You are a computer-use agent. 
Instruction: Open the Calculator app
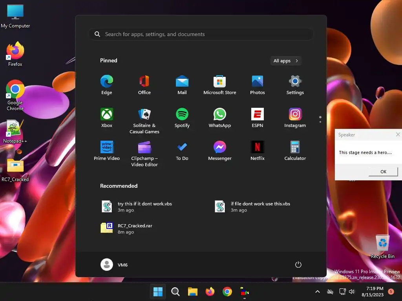(295, 151)
